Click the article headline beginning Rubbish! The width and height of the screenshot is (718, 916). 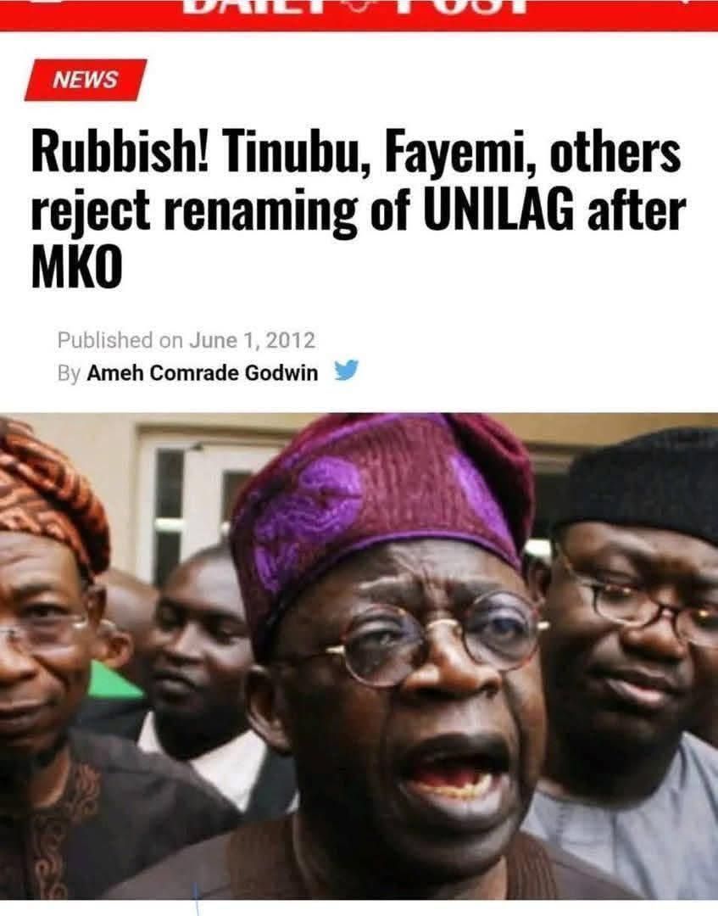coord(358,211)
